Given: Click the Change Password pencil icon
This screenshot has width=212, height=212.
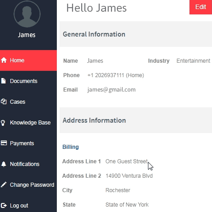Looking at the screenshot, I should pyautogui.click(x=4, y=184).
